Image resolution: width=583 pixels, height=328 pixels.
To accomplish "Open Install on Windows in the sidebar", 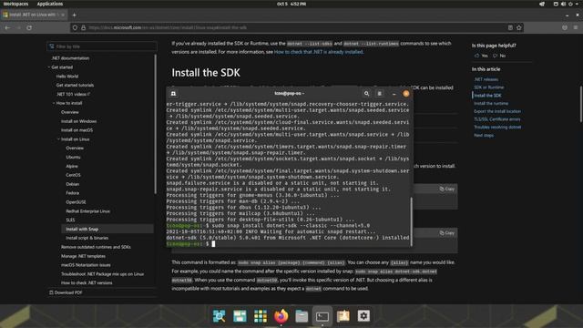I will (78, 121).
